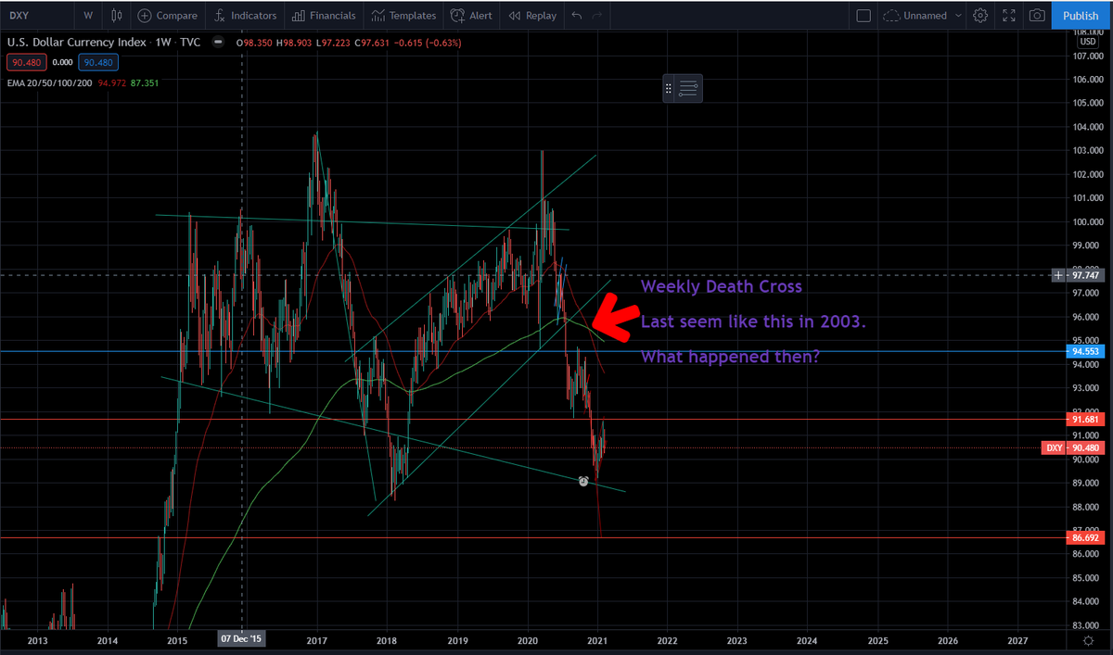This screenshot has width=1113, height=655.
Task: Toggle the multi-chart layout selector
Action: (864, 15)
